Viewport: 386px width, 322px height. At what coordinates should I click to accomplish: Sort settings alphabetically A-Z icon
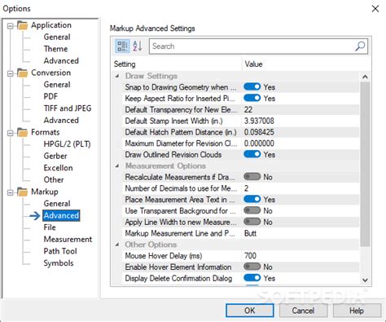[x=138, y=46]
